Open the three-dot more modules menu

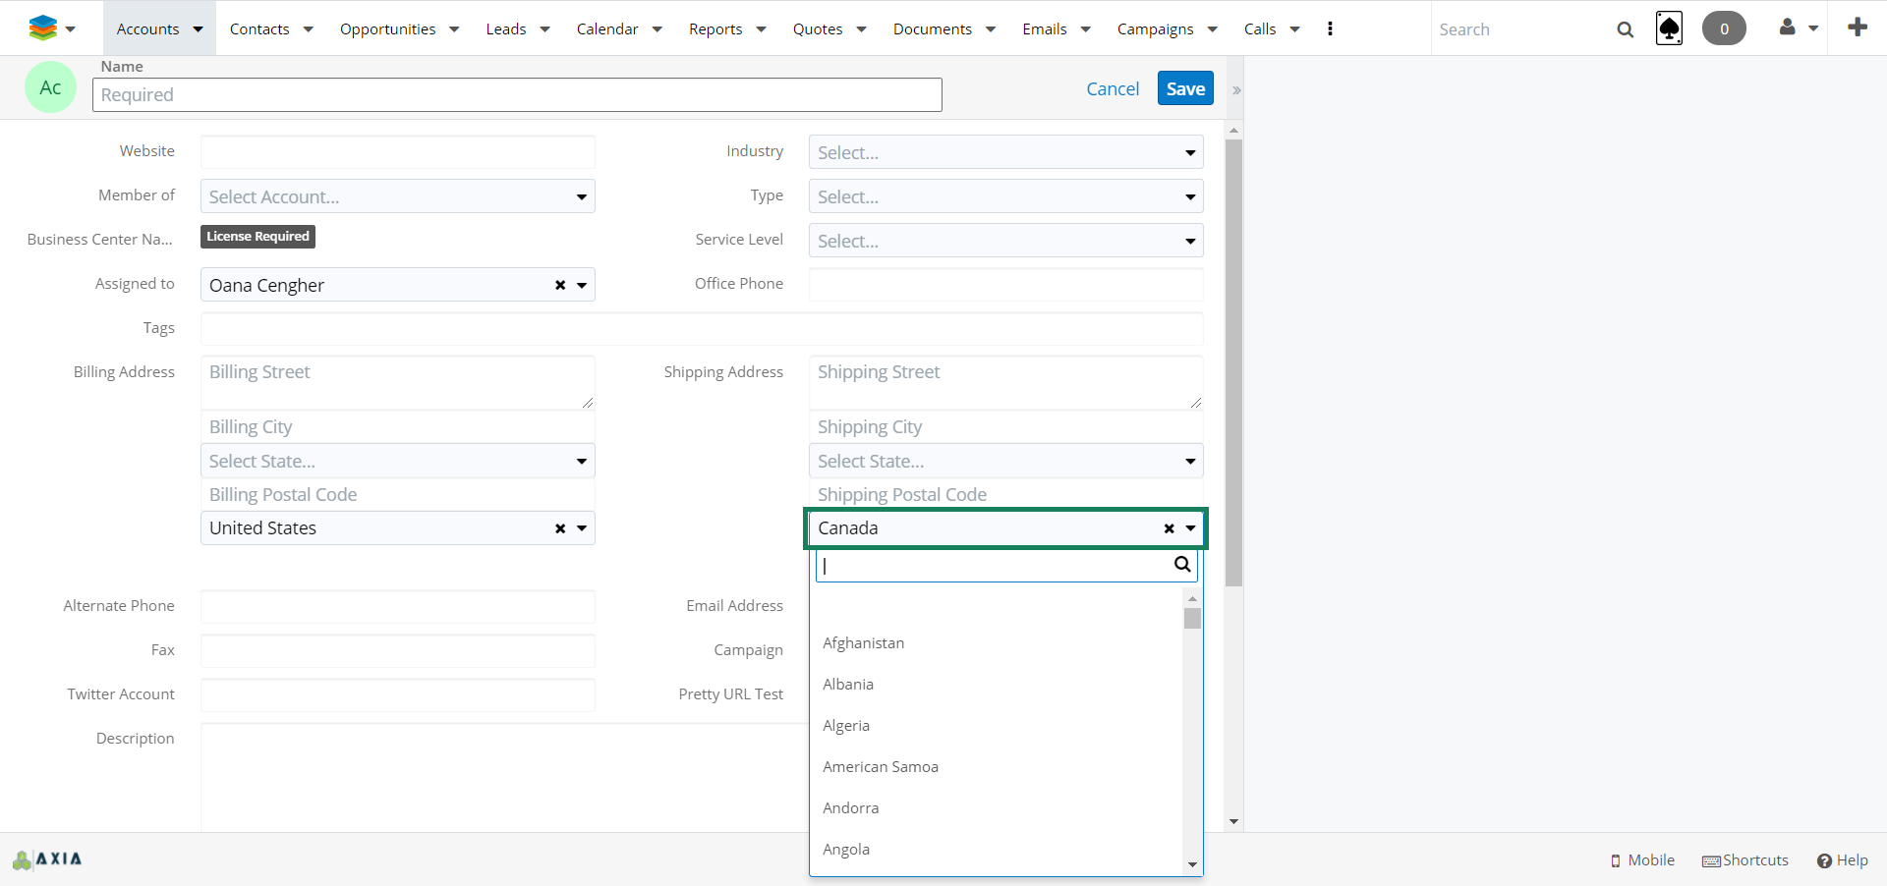(x=1330, y=28)
